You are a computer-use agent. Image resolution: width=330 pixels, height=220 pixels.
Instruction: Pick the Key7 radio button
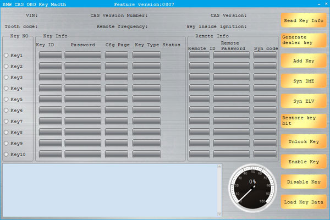[6, 121]
